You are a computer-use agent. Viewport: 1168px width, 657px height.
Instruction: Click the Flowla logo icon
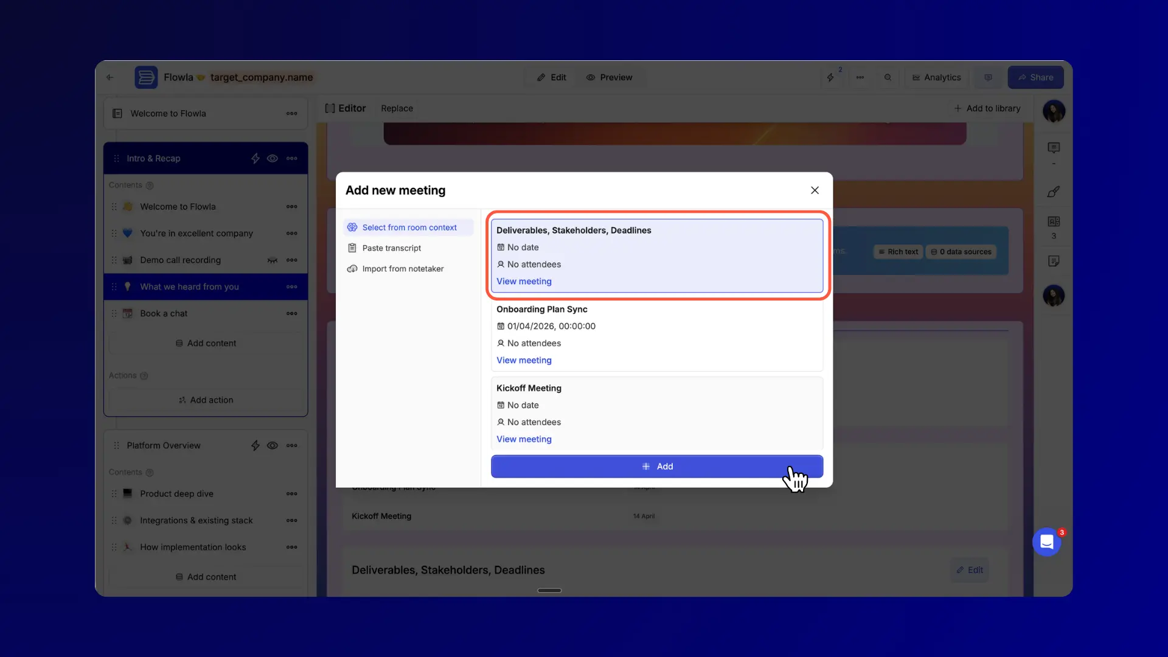coord(146,77)
